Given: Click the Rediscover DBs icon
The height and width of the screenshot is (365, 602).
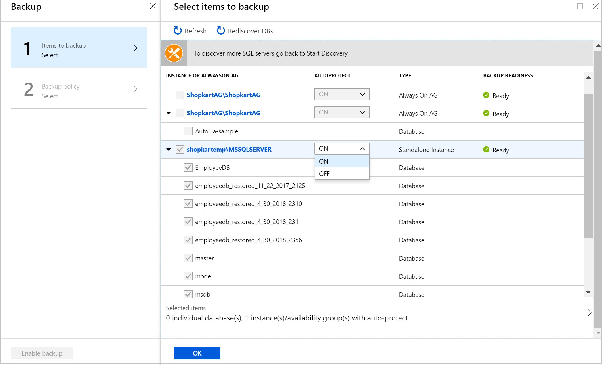Looking at the screenshot, I should (220, 30).
